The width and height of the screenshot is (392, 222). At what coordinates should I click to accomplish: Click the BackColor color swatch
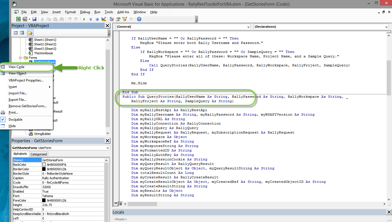point(44,165)
